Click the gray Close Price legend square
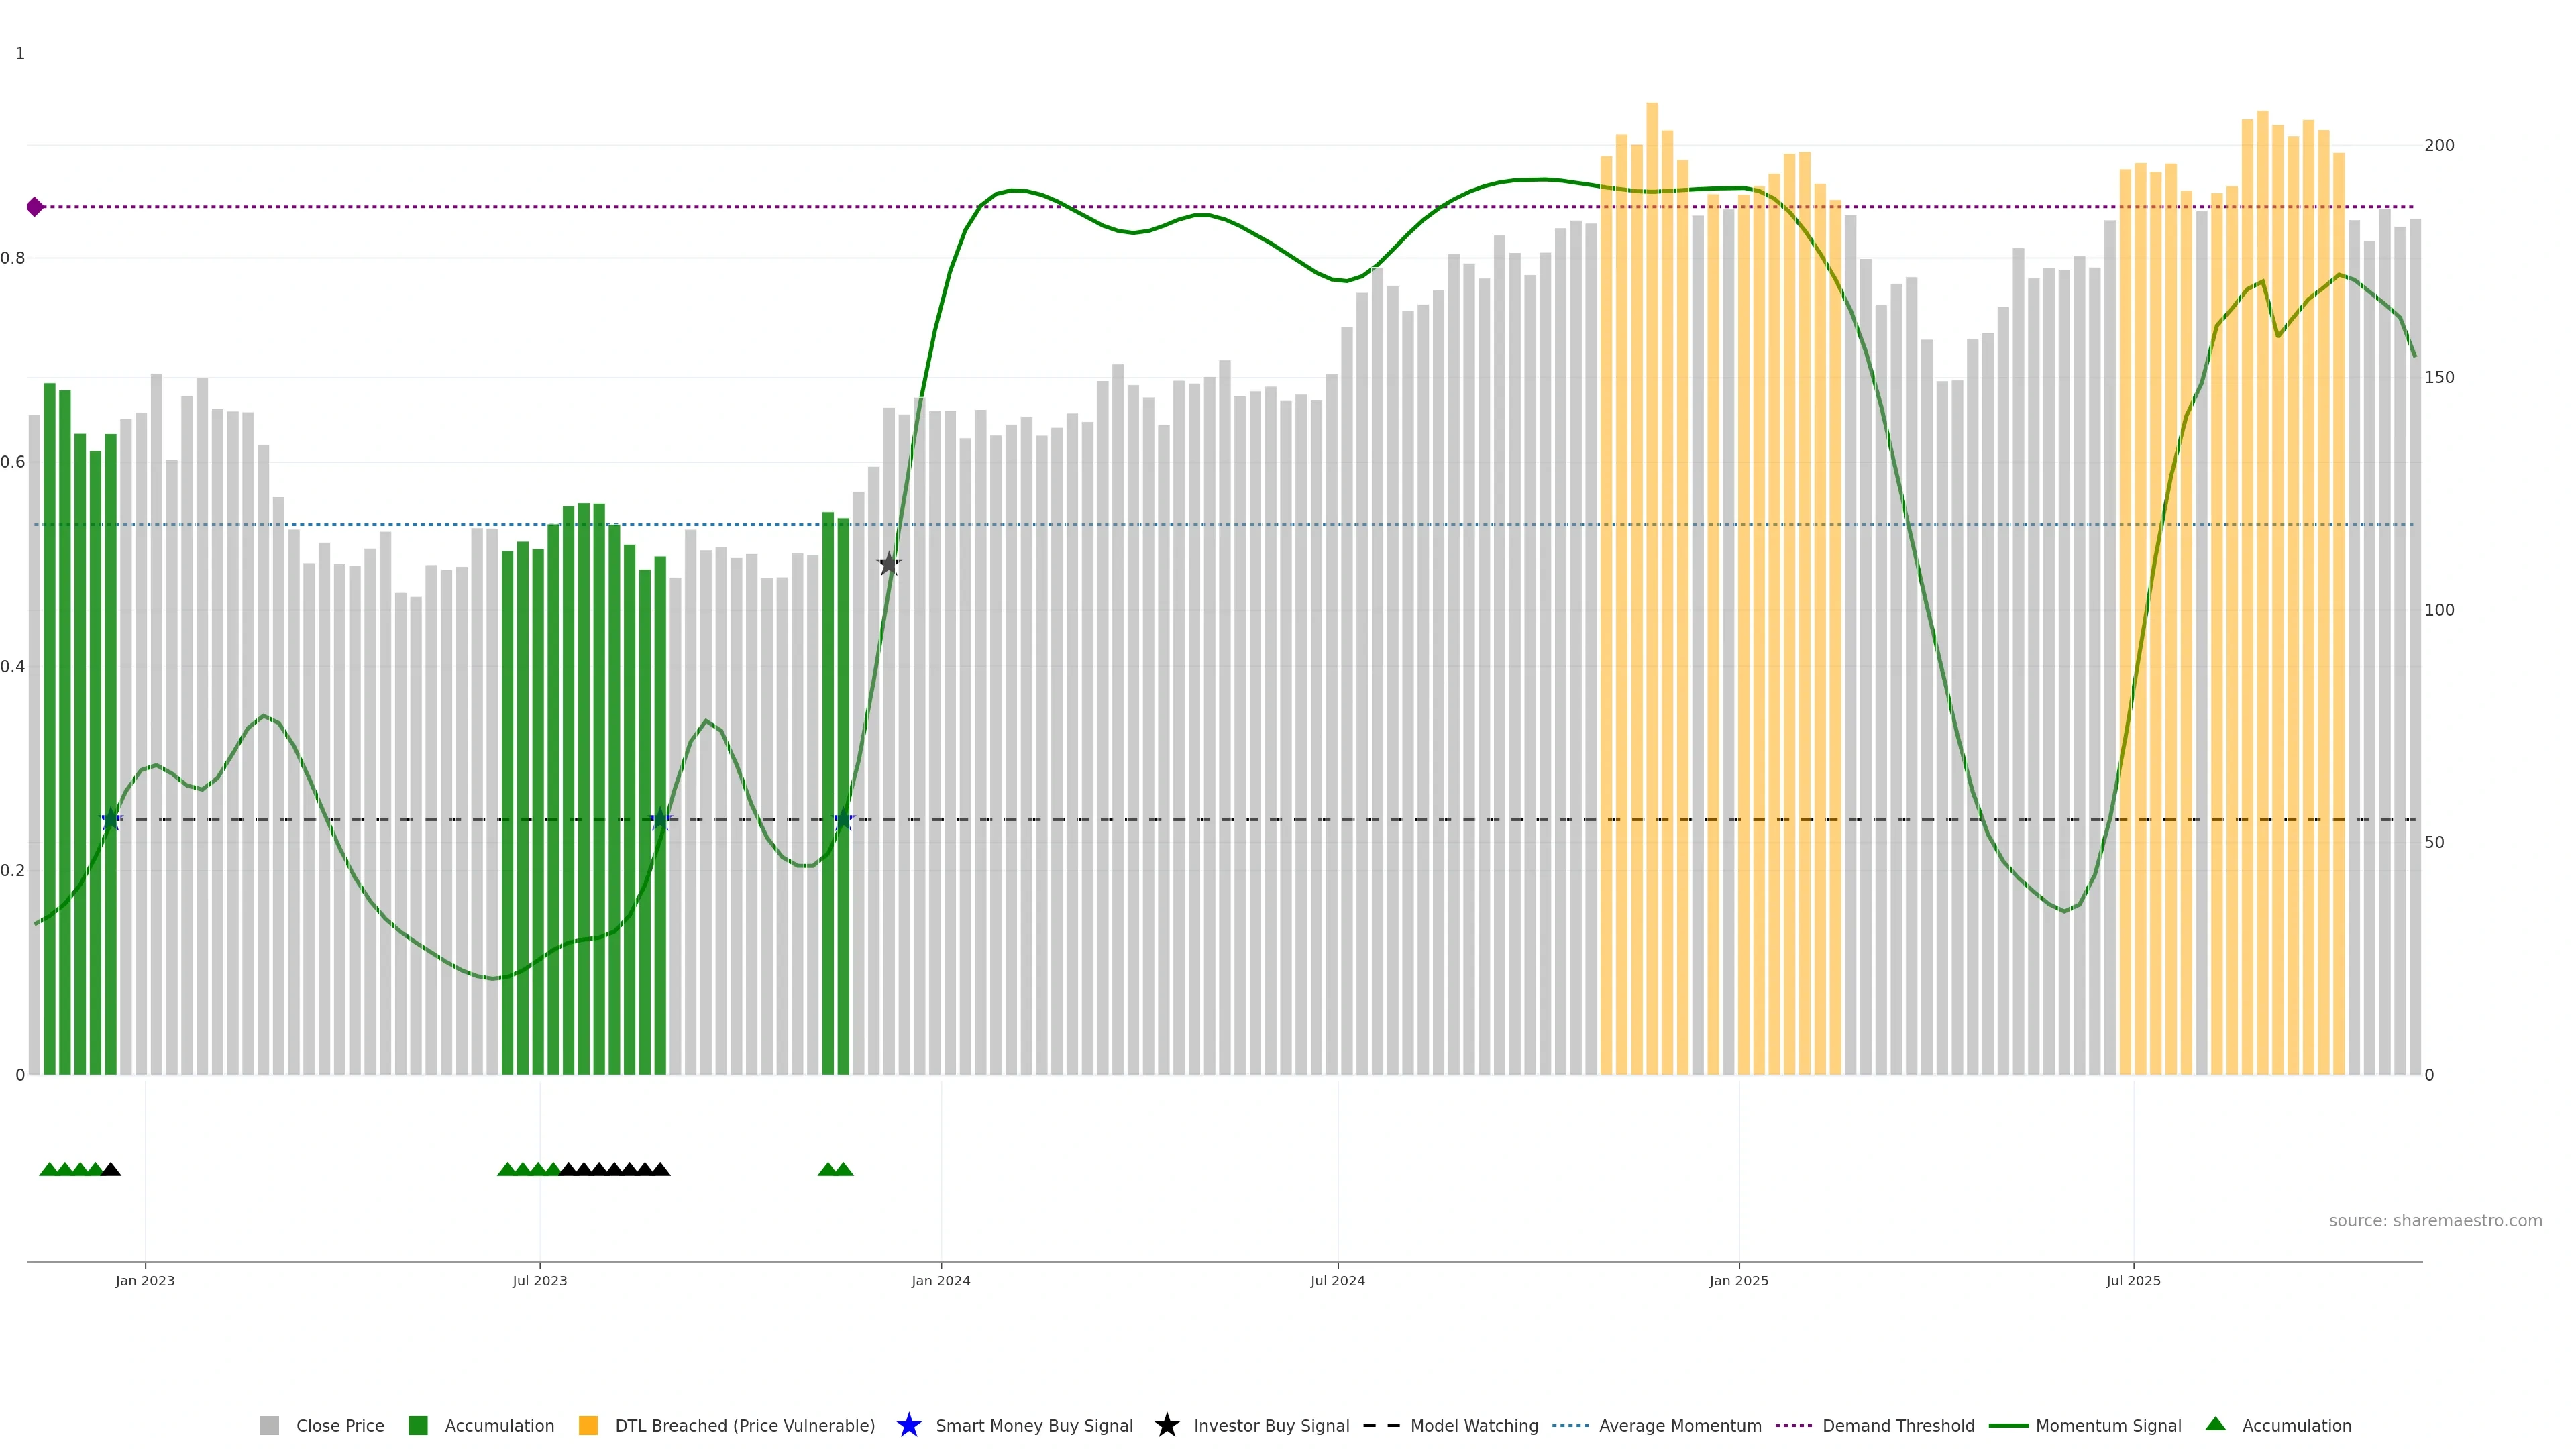This screenshot has height=1449, width=2576. click(x=269, y=1425)
